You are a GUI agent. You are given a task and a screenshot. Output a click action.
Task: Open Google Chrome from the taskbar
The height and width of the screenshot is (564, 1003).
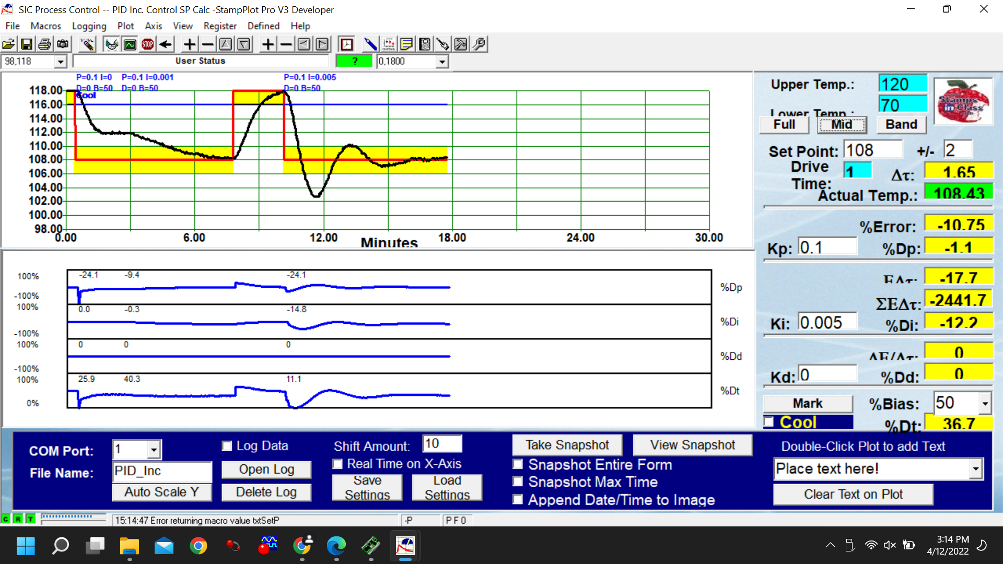(198, 546)
